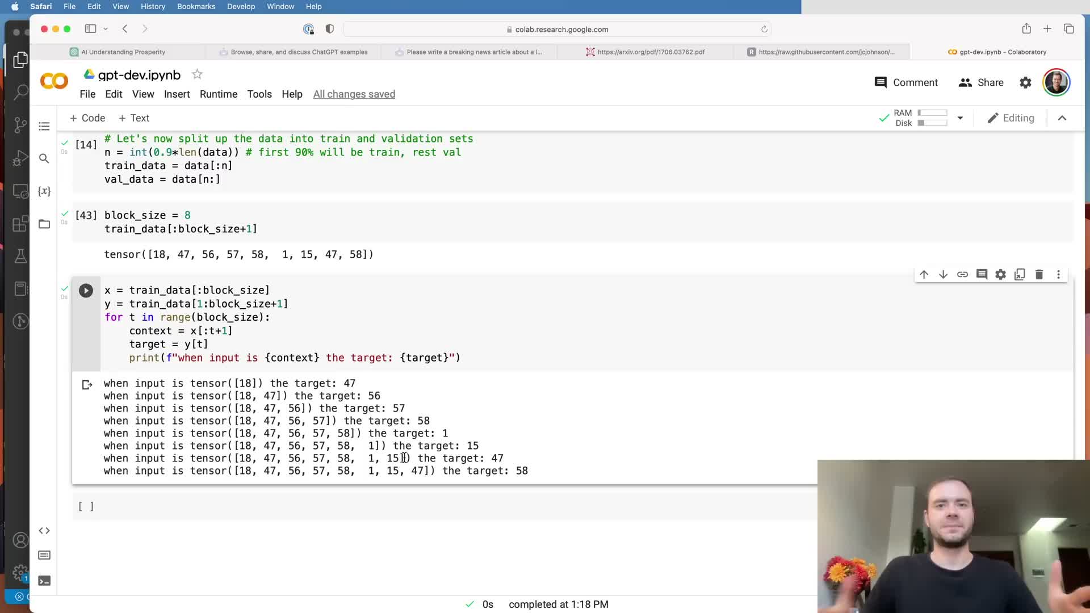The image size is (1090, 613).
Task: Open the table of contents panel
Action: pyautogui.click(x=44, y=126)
